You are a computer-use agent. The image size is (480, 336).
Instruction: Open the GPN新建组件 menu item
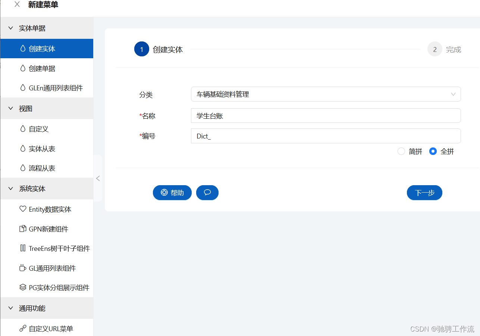click(47, 228)
